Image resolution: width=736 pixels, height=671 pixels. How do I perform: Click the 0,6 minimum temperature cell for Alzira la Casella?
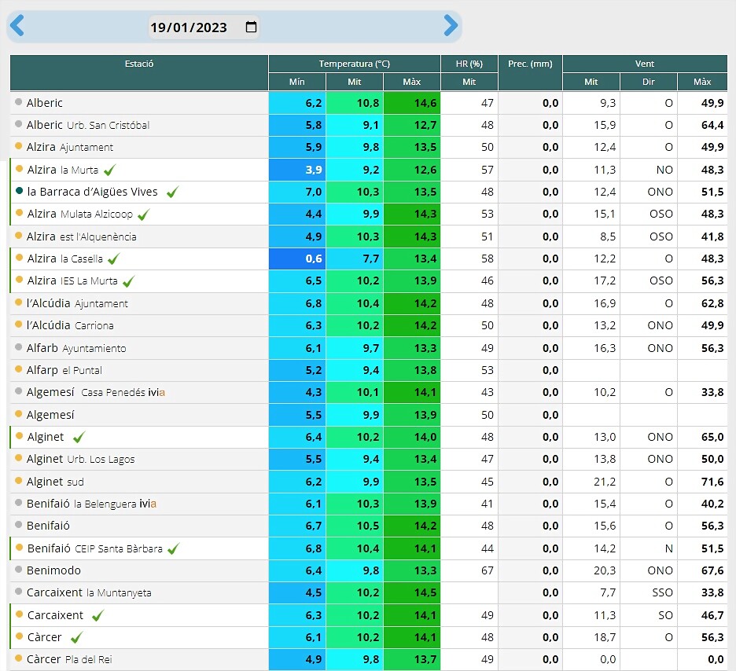click(x=297, y=258)
